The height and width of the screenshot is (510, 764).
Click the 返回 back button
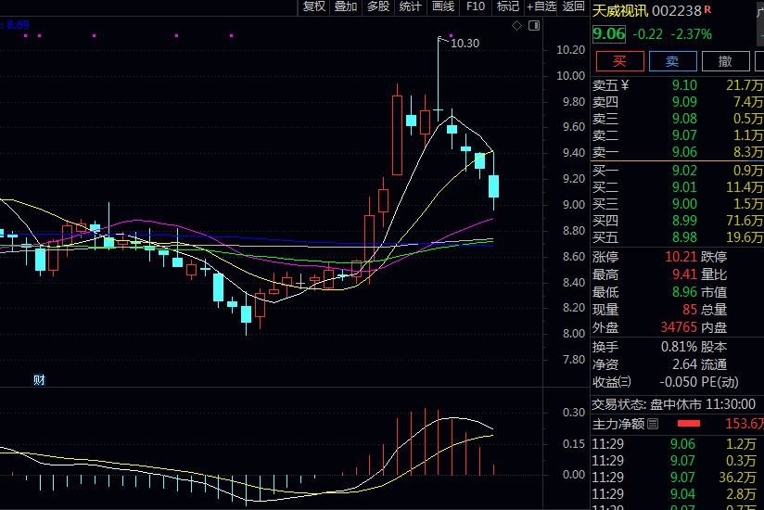coord(574,6)
